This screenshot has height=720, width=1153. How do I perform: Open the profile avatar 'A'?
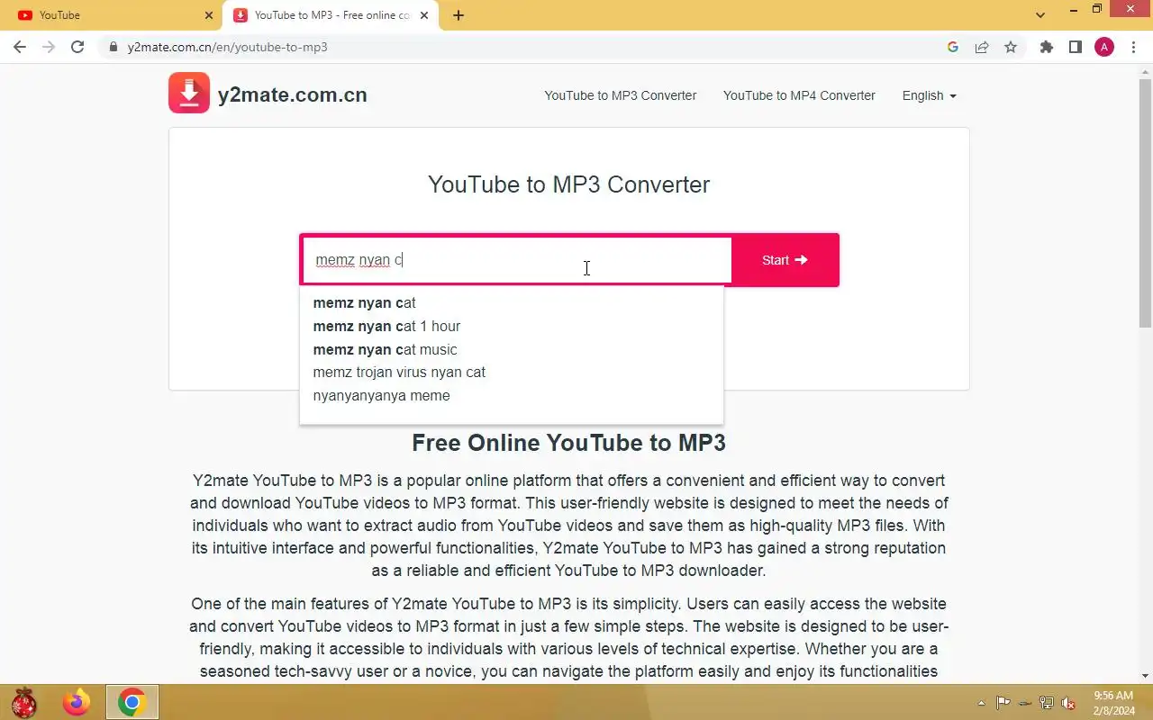[x=1104, y=47]
